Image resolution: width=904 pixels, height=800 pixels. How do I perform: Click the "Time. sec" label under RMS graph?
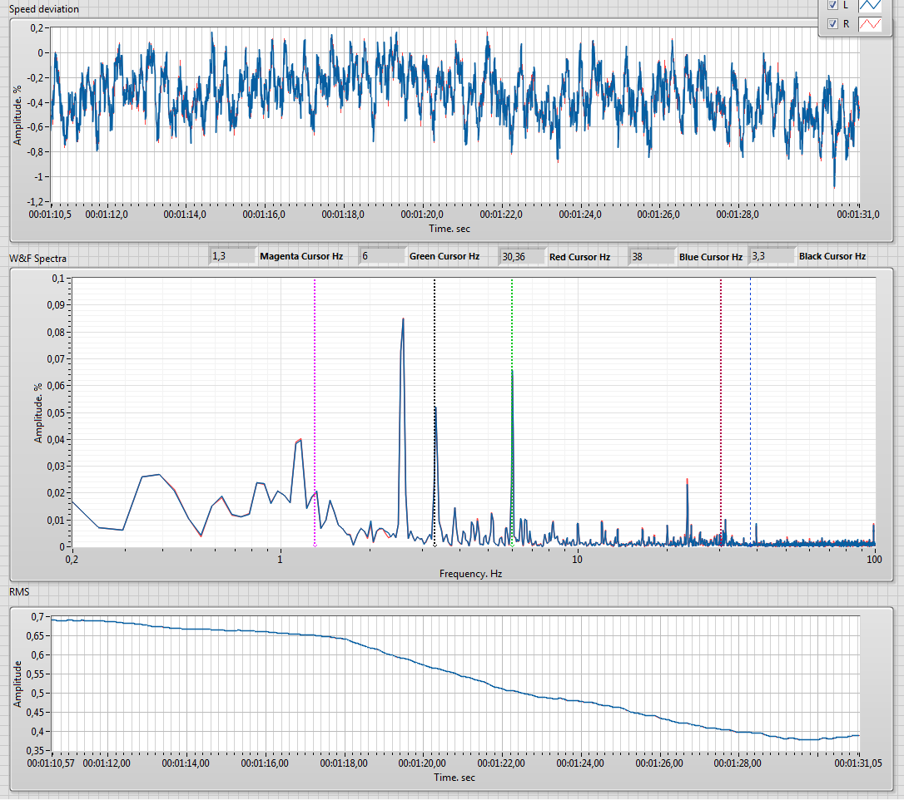pos(454,778)
